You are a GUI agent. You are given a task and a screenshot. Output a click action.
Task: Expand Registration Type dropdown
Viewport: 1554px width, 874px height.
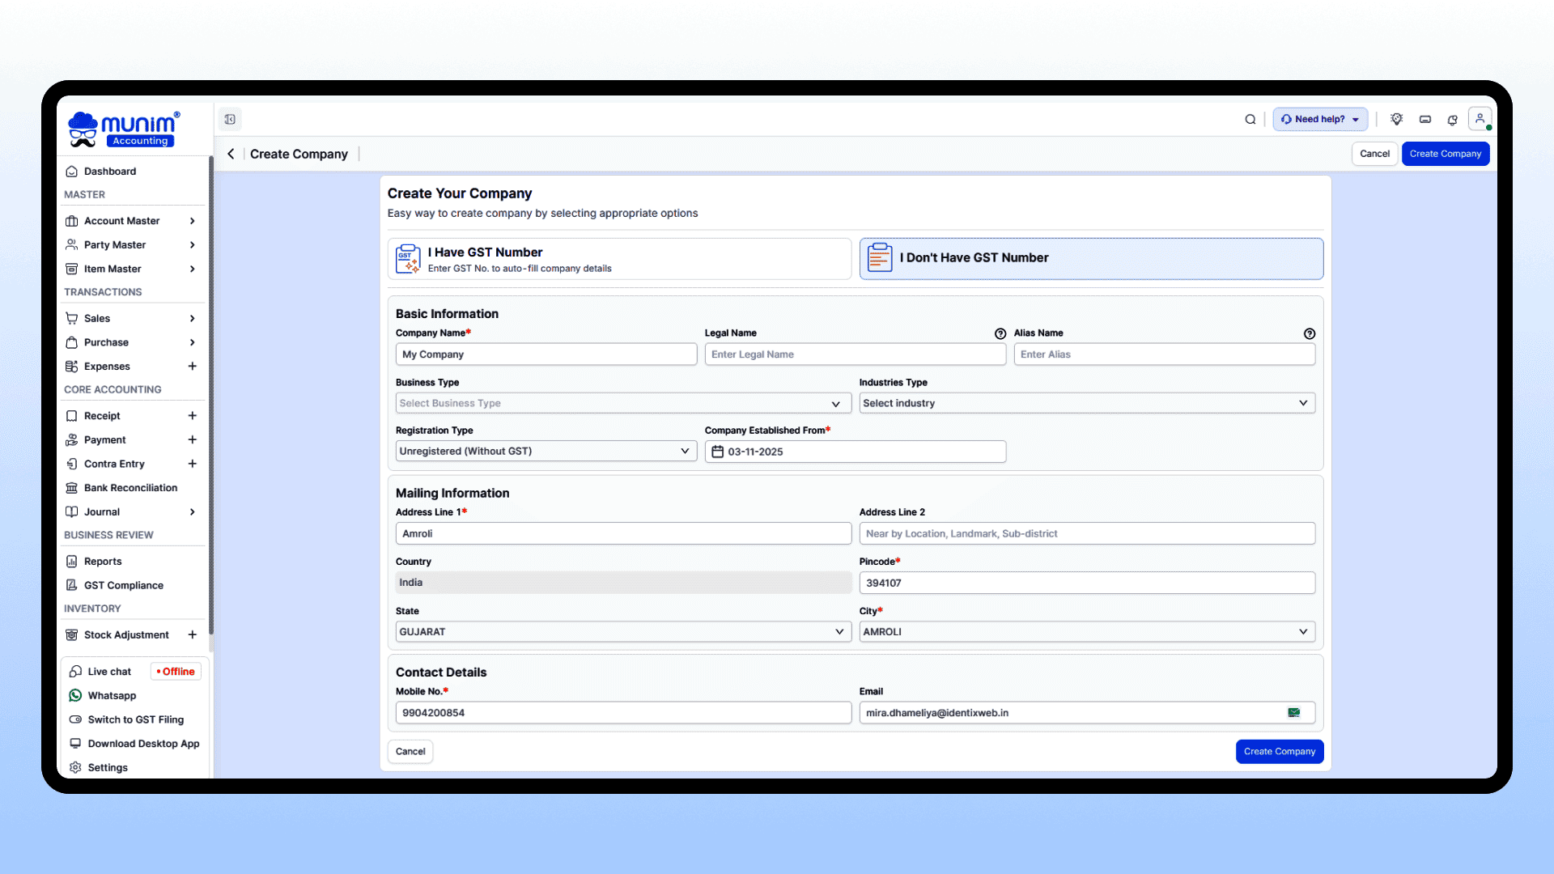pos(546,452)
